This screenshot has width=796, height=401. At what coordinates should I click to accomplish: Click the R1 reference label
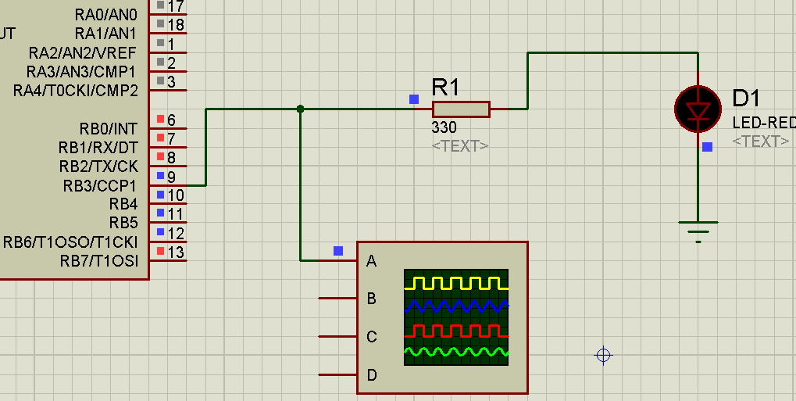[445, 88]
